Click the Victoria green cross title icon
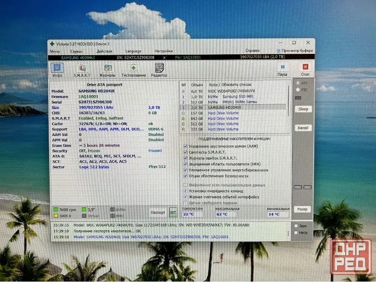Viewport: 376px width, 282px height. pyautogui.click(x=52, y=44)
